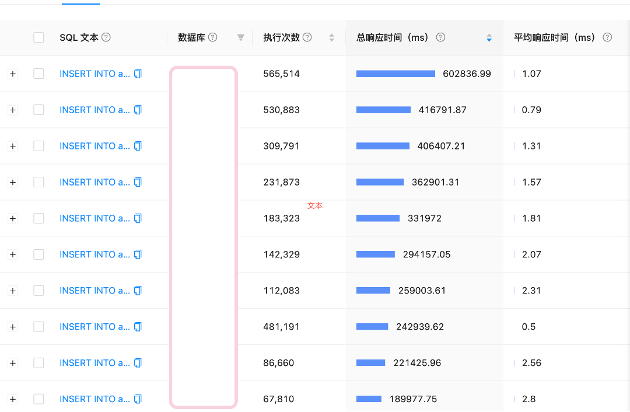Expand the row with 231,873 executions

click(x=13, y=182)
